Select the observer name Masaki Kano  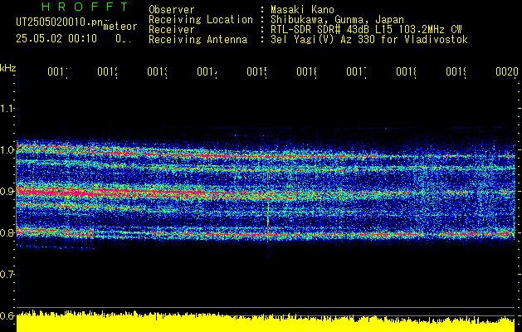(x=302, y=10)
